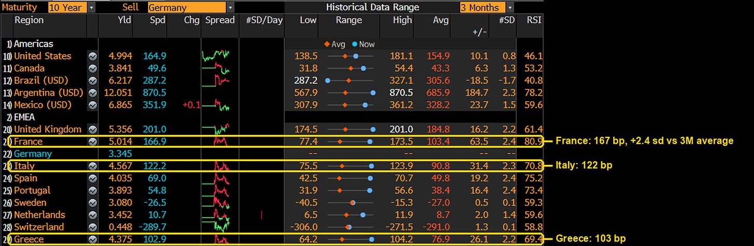The height and width of the screenshot is (246, 754).
Task: Click the Italy spread value 122.2
Action: tap(154, 166)
